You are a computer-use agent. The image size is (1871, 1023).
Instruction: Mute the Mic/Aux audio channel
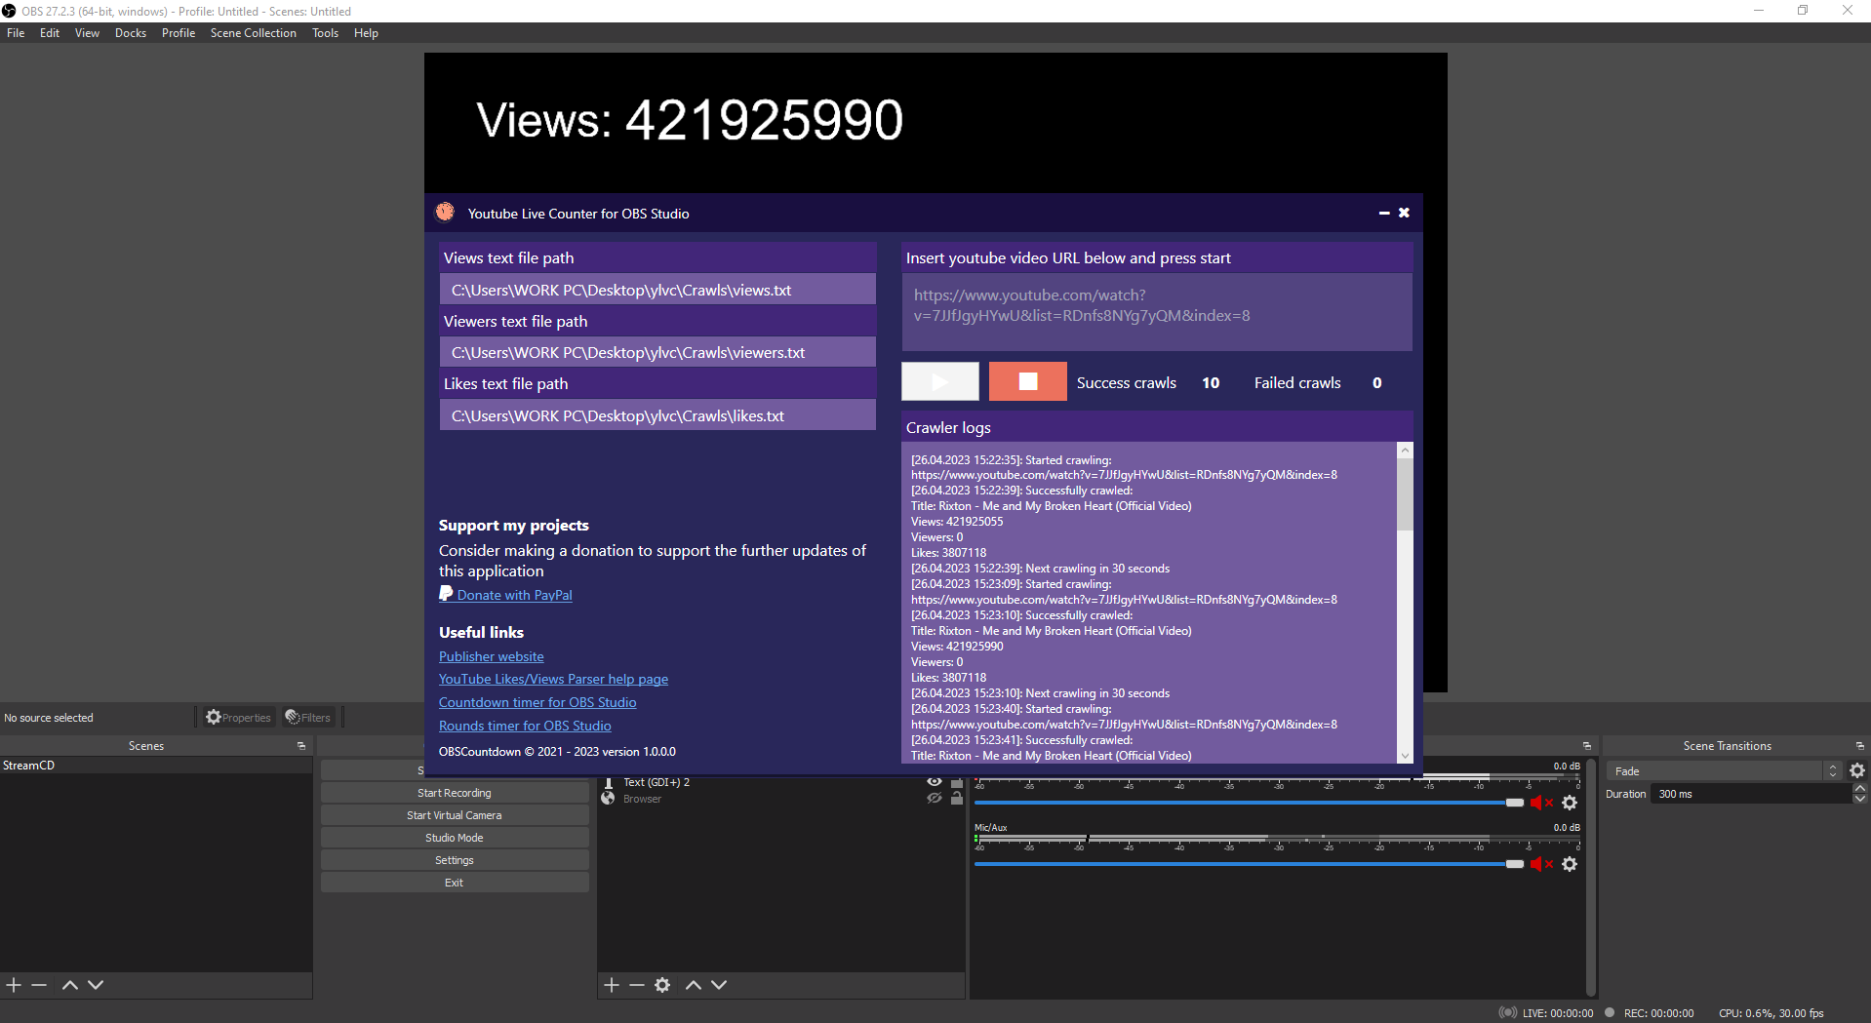1540,864
